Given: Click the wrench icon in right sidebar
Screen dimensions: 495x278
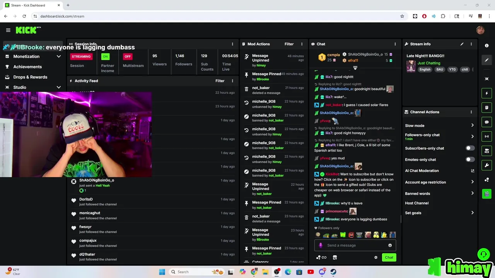Looking at the screenshot, I should point(487,165).
